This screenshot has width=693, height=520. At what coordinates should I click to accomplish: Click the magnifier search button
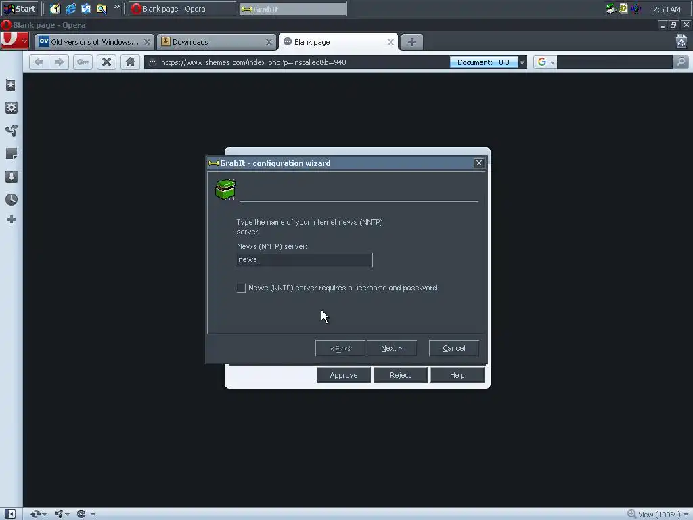click(681, 62)
